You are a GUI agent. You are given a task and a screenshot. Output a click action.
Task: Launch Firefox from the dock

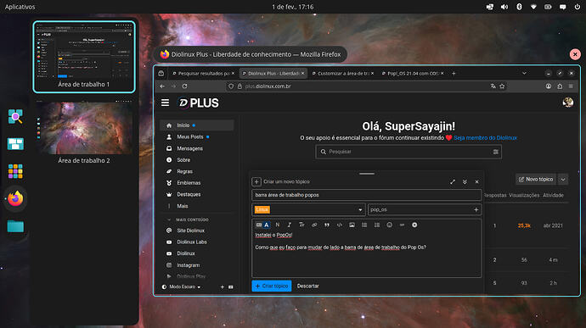[15, 198]
